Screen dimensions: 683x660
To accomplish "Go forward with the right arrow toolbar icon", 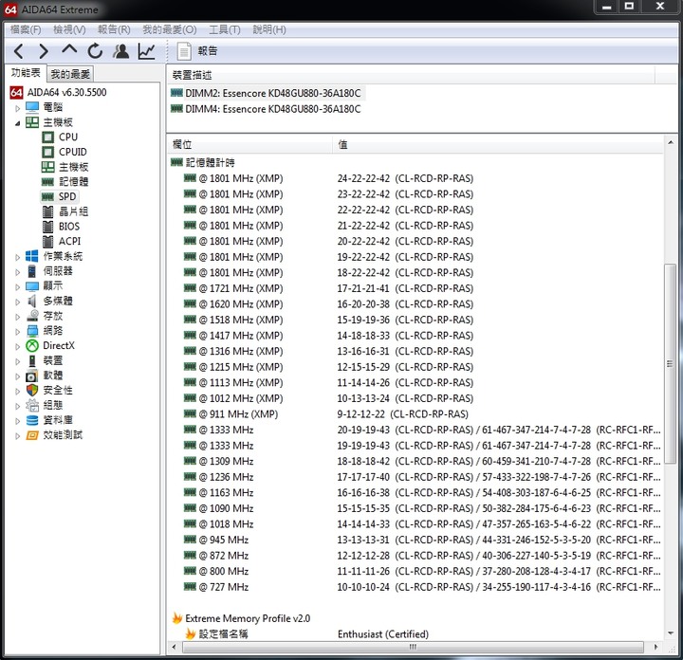I will tap(44, 51).
